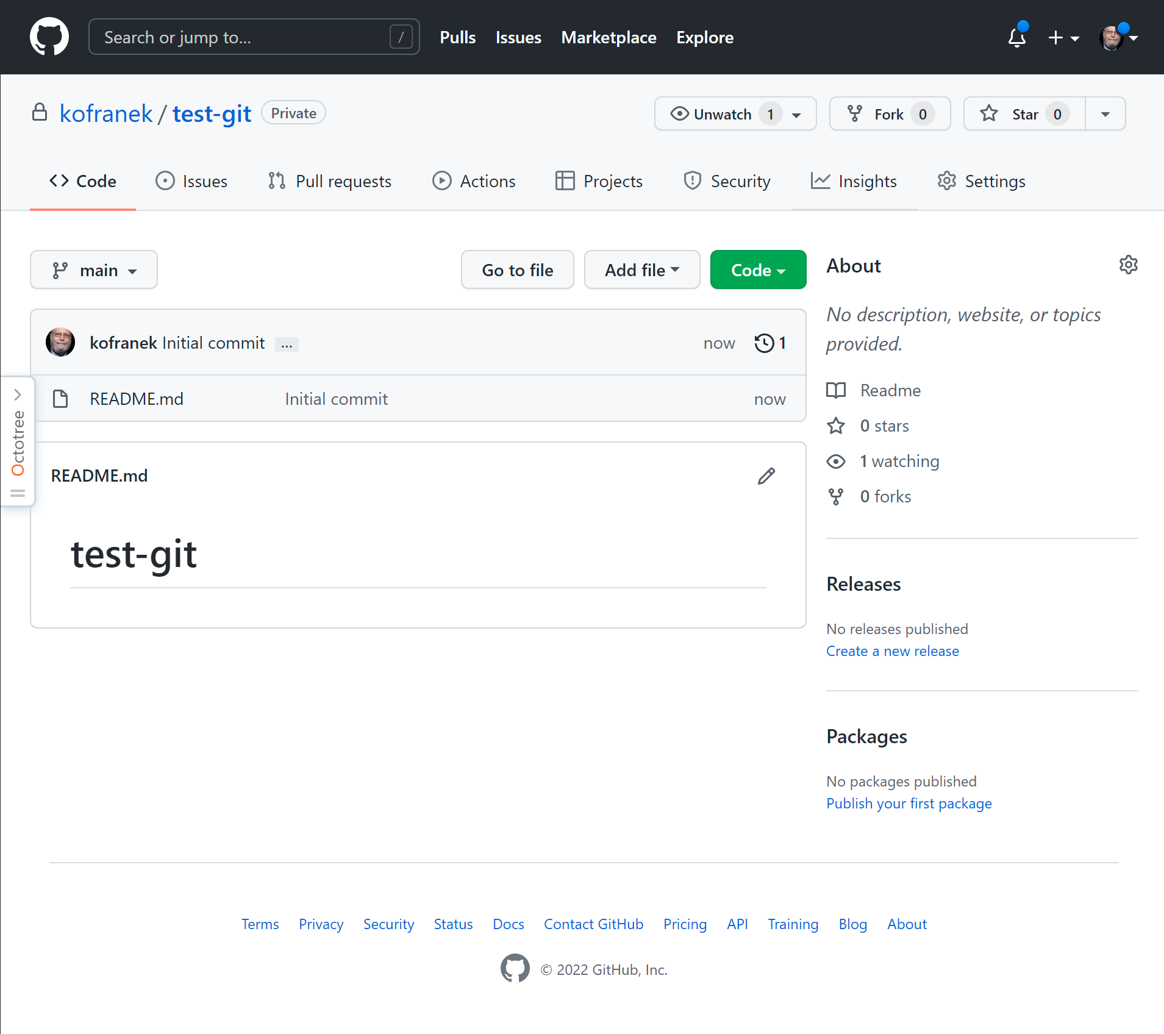Click the README.md file icon
This screenshot has height=1034, width=1164.
coord(60,399)
